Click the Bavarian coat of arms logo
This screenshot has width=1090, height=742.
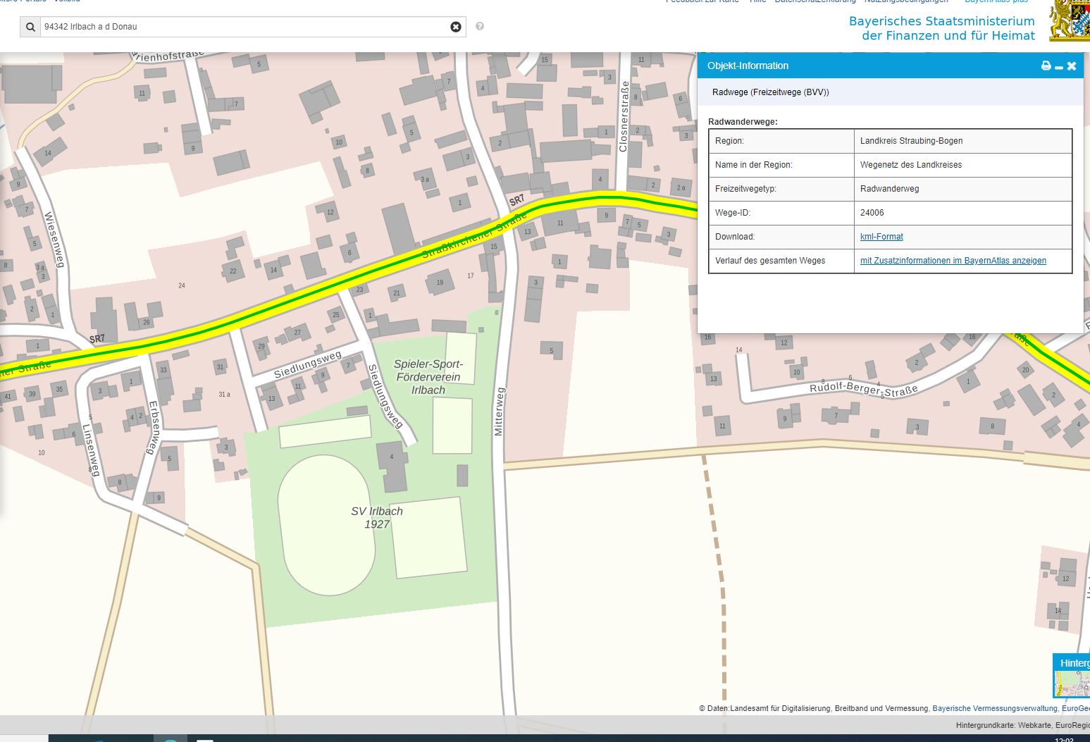[x=1070, y=20]
